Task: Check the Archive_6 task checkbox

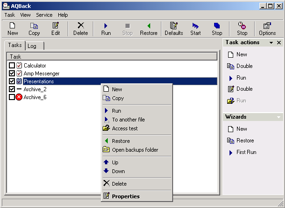Action: click(12, 97)
